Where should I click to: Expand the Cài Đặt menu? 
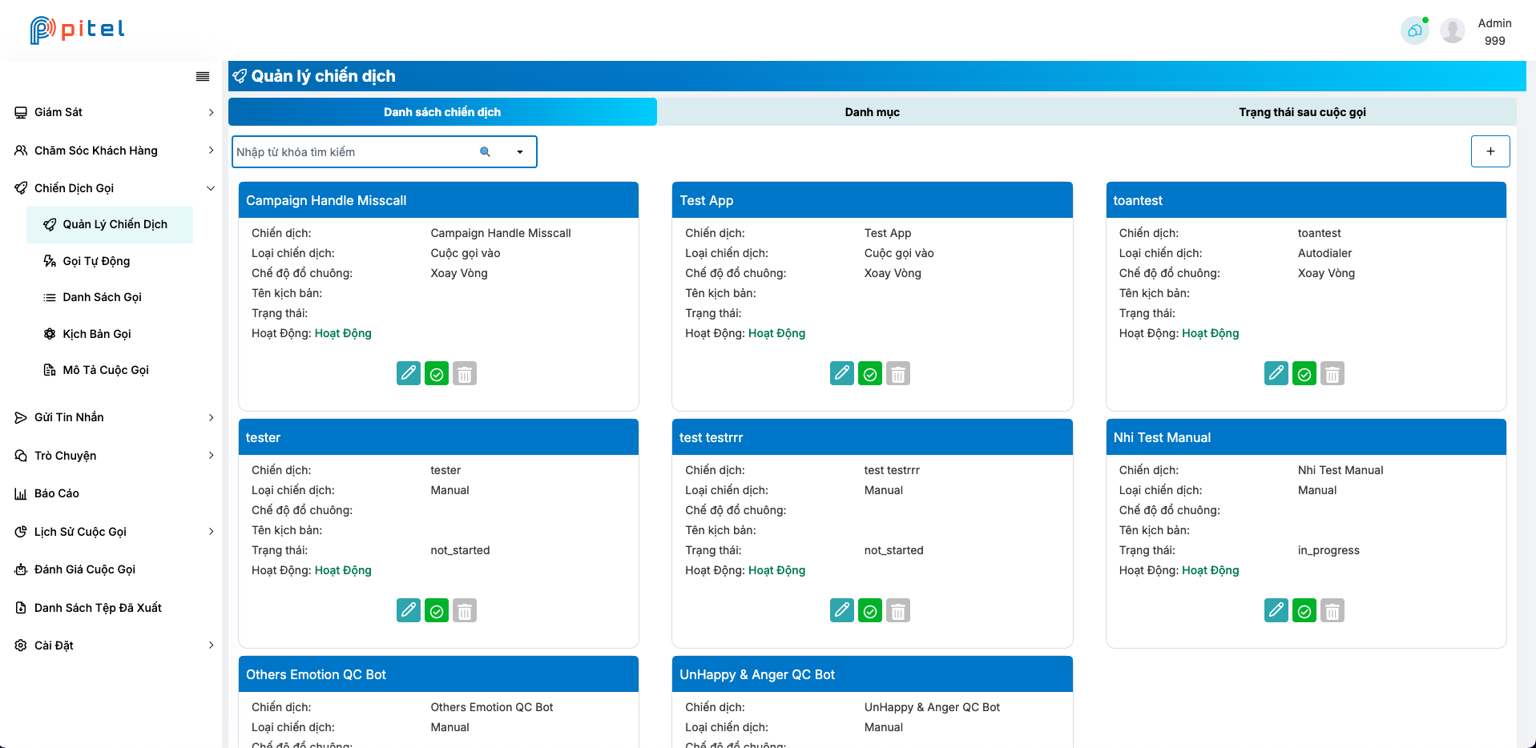(x=115, y=645)
